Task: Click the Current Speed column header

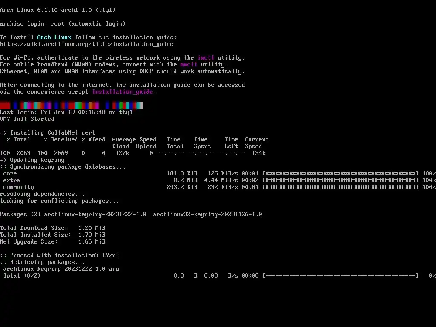Action: click(x=257, y=143)
